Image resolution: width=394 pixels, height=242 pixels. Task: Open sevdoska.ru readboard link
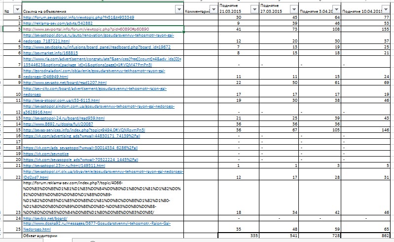point(97,47)
